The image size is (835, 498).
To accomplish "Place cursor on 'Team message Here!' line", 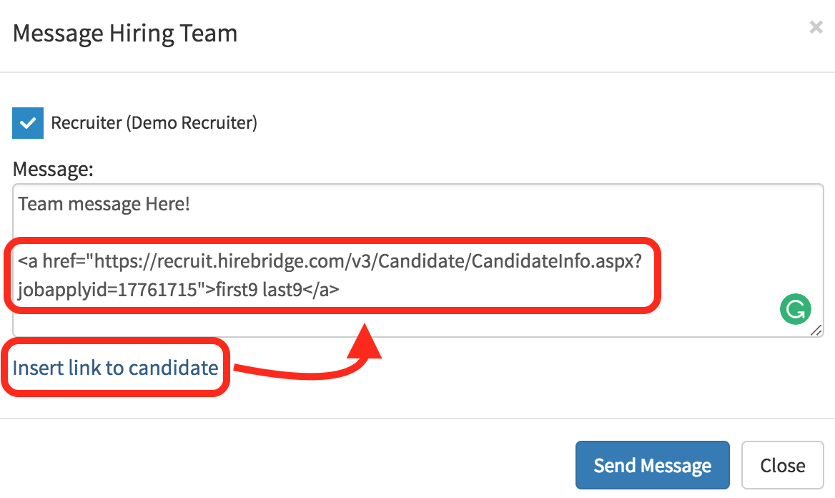I will [x=104, y=205].
